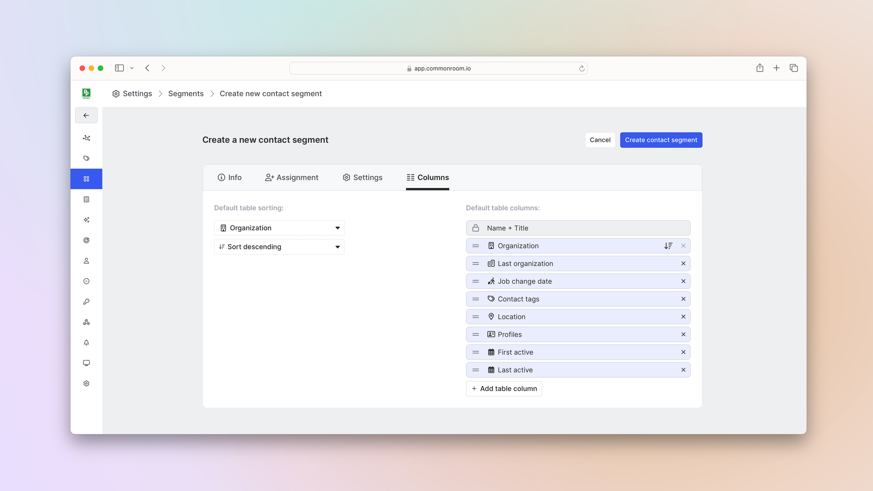The width and height of the screenshot is (873, 491).
Task: Remove the Last active column
Action: click(x=683, y=370)
